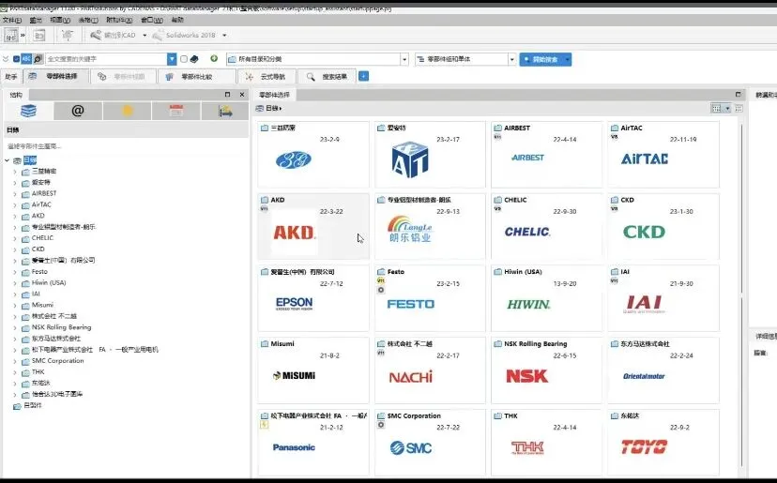Maximize the 零部件选择 pane
Viewport: 777px width, 483px height.
click(x=738, y=94)
